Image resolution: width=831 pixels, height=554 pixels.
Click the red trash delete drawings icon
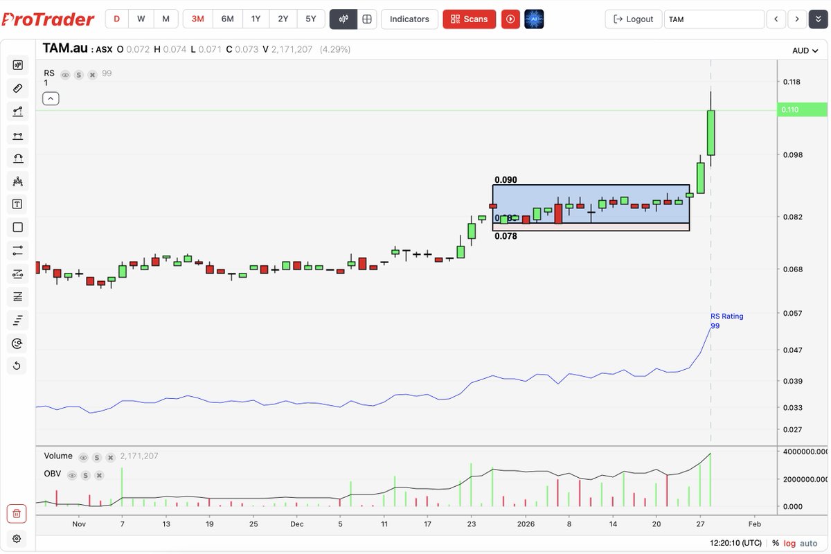click(17, 514)
